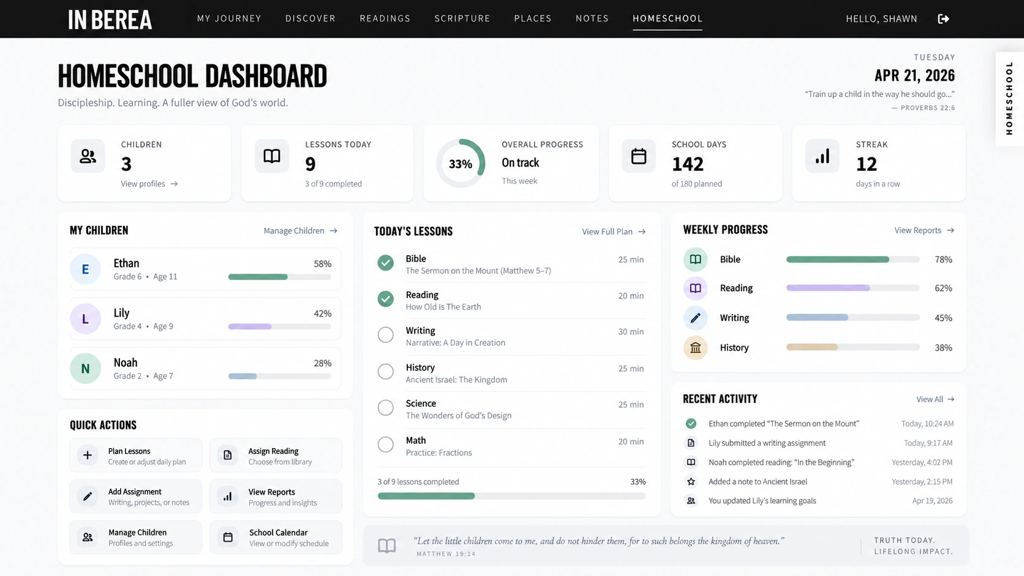The image size is (1024, 576).
Task: Select Places in the top navigation
Action: pyautogui.click(x=533, y=18)
